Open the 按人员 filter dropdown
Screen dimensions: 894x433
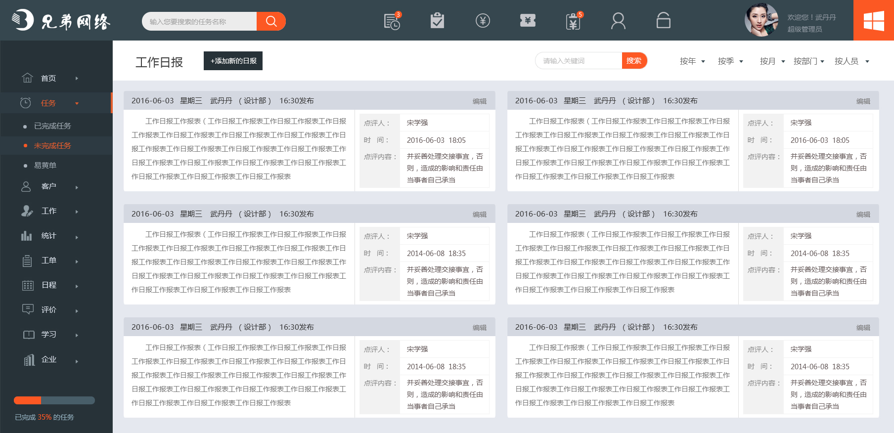[851, 61]
